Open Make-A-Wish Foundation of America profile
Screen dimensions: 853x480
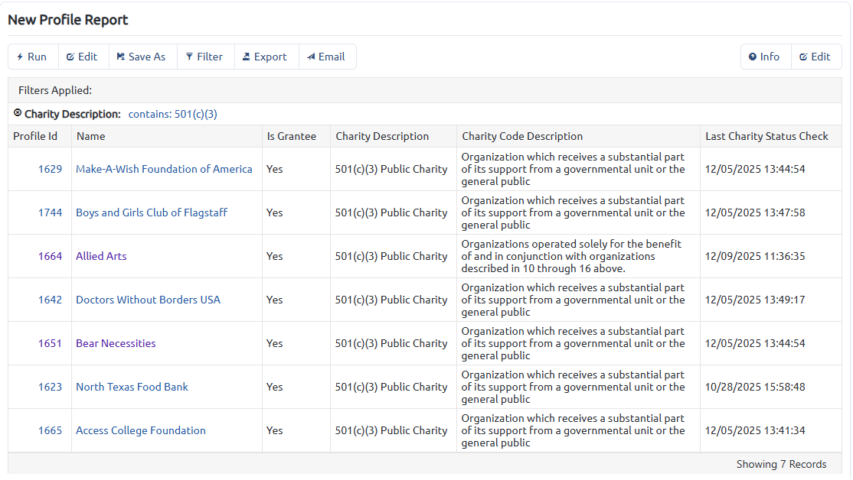click(164, 169)
